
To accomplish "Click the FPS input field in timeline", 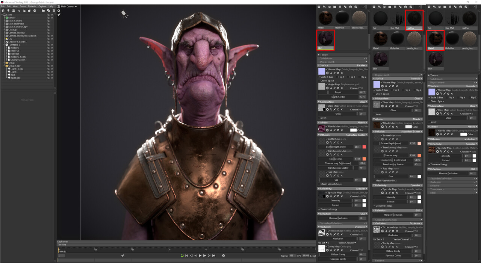I will tap(306, 255).
